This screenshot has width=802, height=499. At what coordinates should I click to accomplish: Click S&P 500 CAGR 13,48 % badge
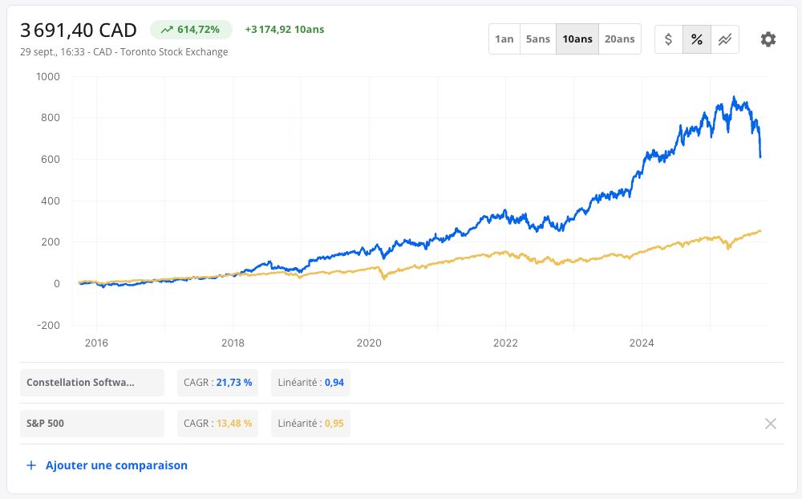218,424
